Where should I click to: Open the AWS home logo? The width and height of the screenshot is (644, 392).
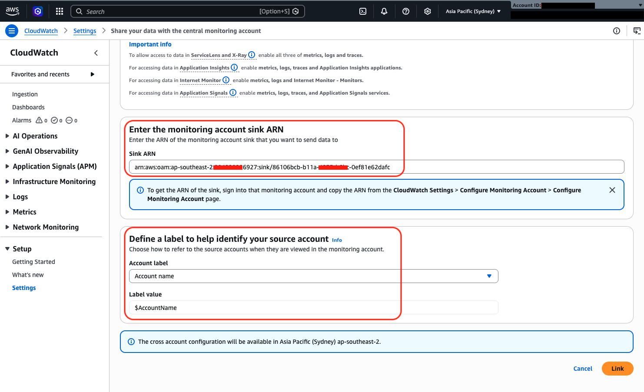tap(12, 11)
